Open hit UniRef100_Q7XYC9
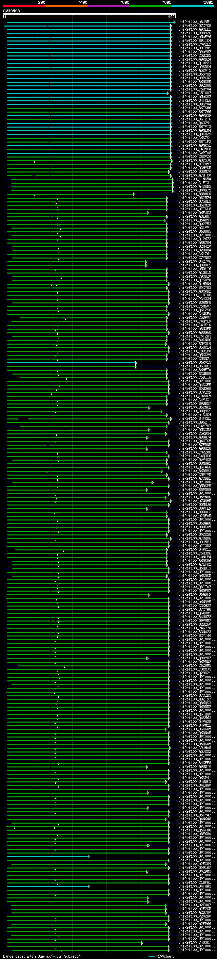 [195, 26]
